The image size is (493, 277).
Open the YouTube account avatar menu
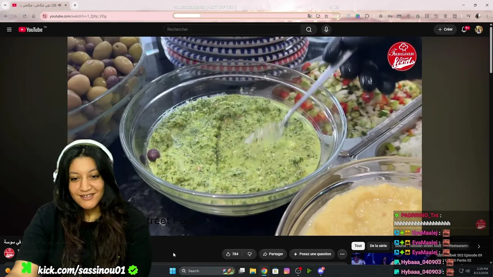pyautogui.click(x=479, y=30)
